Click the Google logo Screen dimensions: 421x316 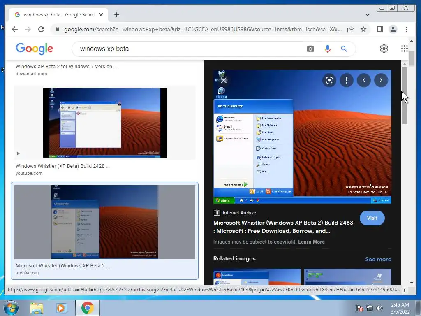35,49
